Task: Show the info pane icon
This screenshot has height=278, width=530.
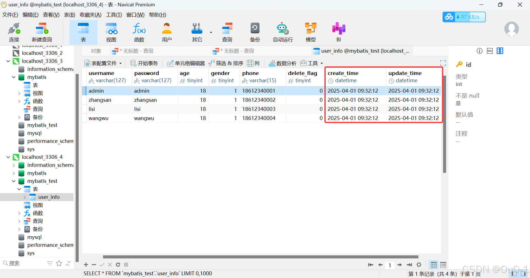Action: (x=479, y=51)
